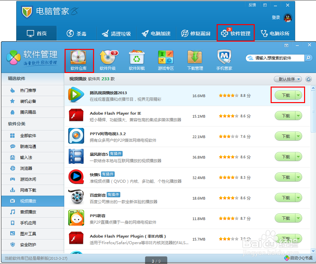Open the 下载管理 download manager icon
The width and height of the screenshot is (316, 264).
pos(195,60)
